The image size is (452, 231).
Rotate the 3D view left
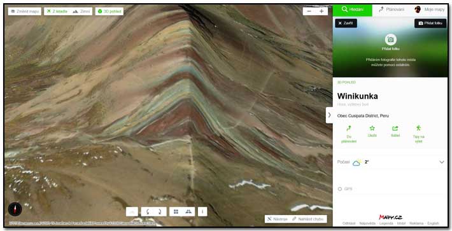(x=148, y=212)
